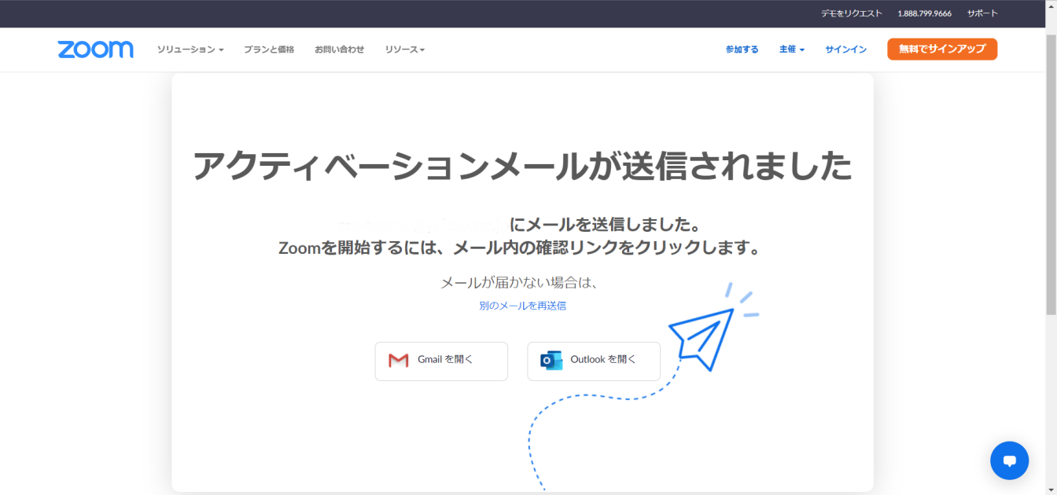Click the phone number 1.888.799.9666
The image size is (1057, 495).
[x=924, y=13]
